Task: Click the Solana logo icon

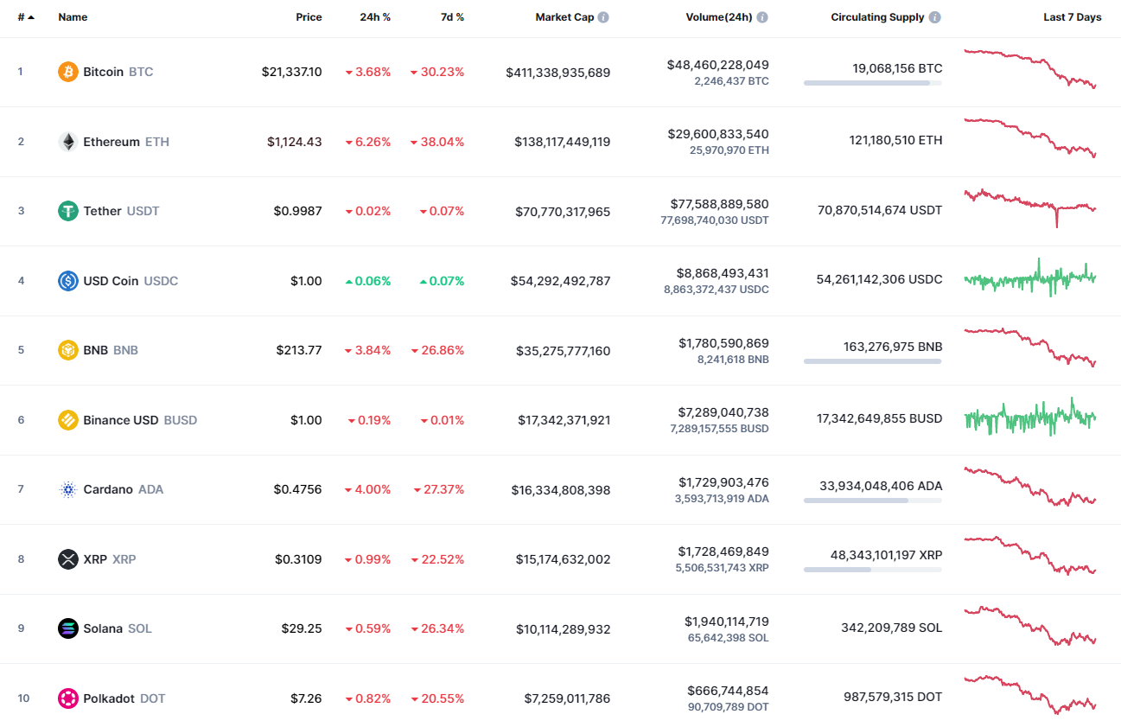Action: click(67, 628)
